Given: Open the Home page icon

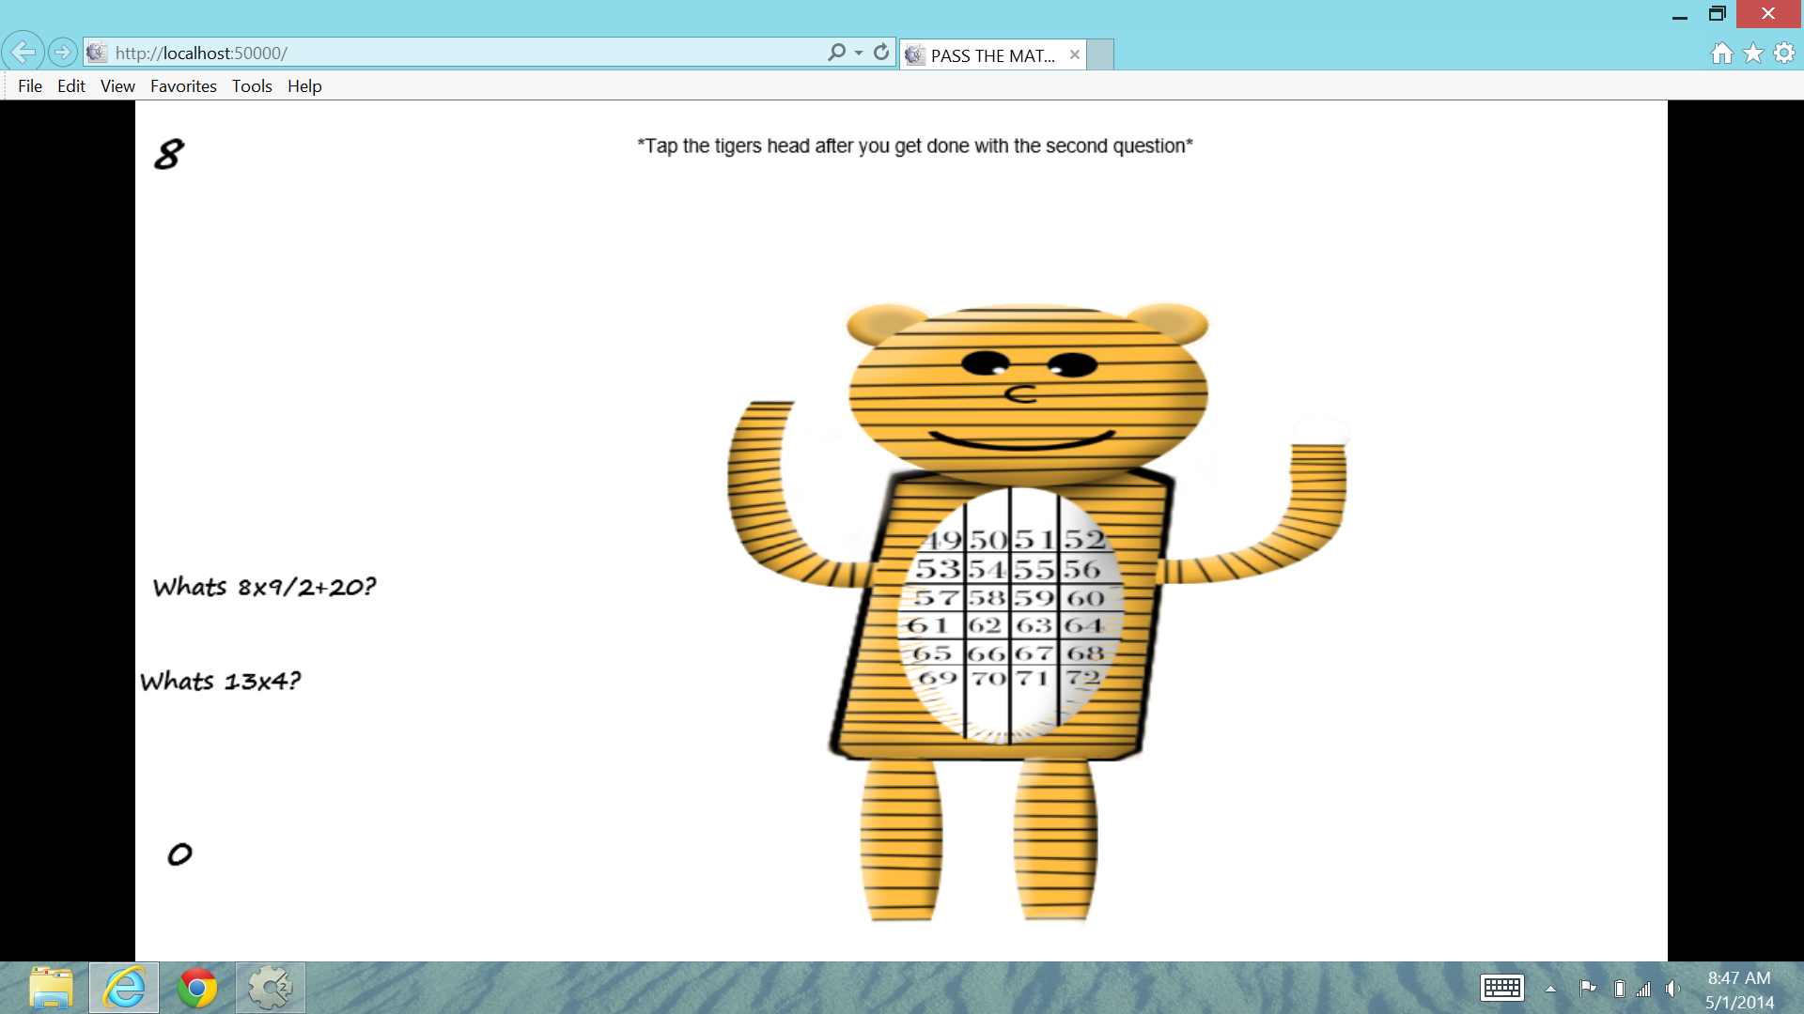Looking at the screenshot, I should coord(1721,54).
